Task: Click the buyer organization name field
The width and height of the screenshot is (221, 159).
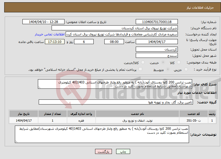Action: click(x=115, y=28)
